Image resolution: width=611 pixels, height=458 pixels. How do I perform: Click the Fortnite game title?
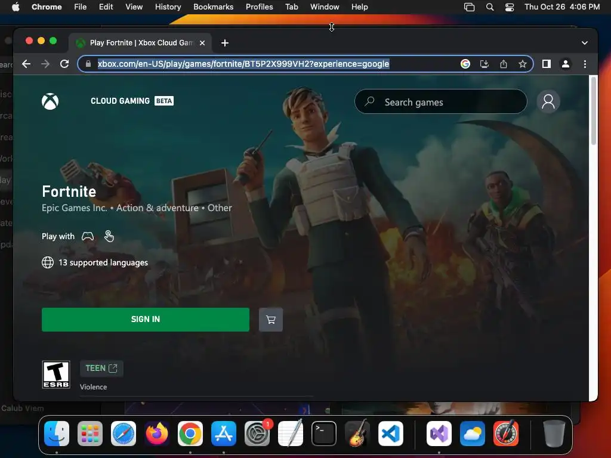(69, 191)
